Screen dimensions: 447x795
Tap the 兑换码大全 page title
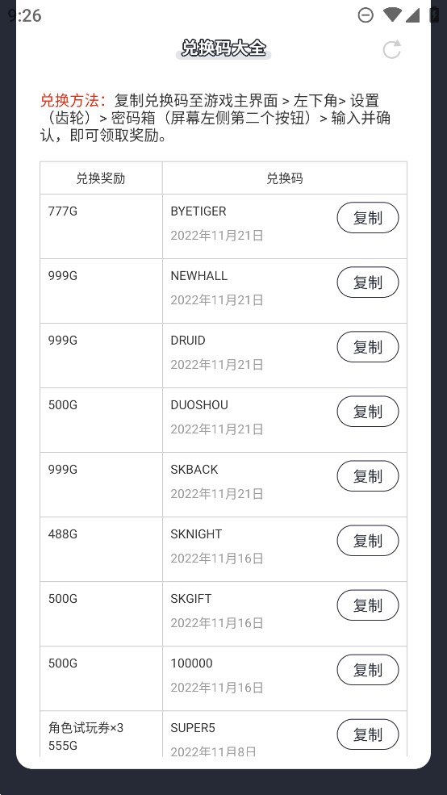(x=223, y=48)
